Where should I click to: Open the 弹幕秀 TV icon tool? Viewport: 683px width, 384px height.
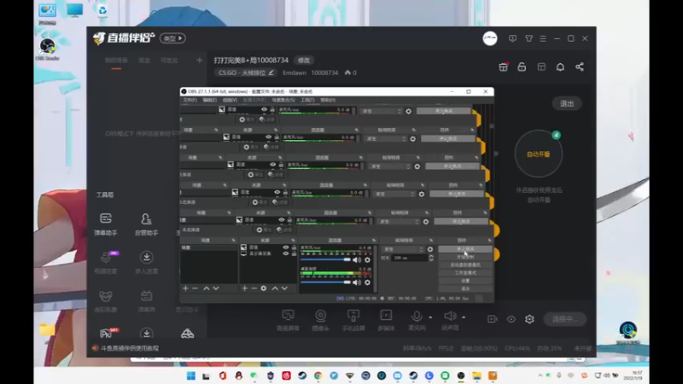point(146,300)
